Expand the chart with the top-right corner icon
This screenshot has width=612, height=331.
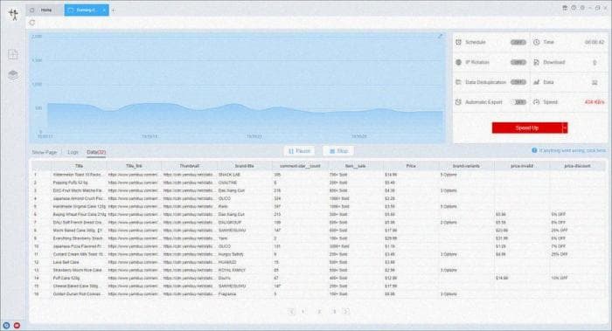pos(440,37)
